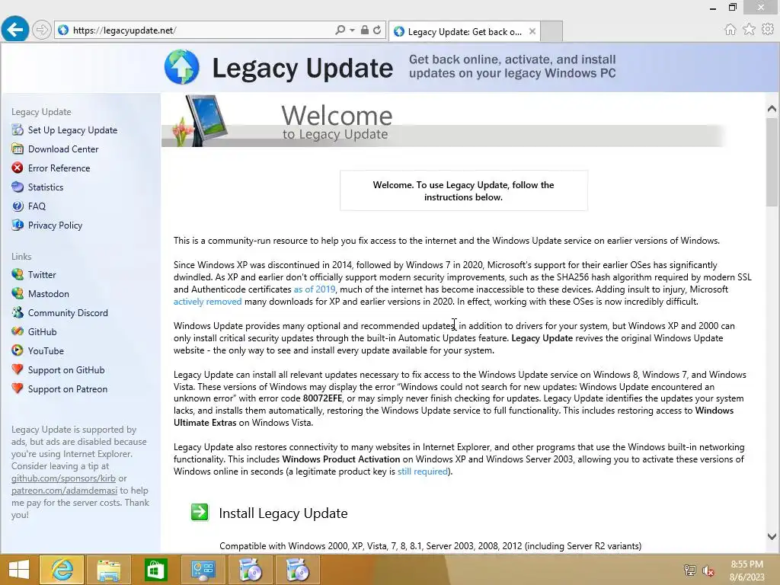Viewport: 780px width, 585px height.
Task: Click scrollbar up arrow
Action: click(x=772, y=108)
